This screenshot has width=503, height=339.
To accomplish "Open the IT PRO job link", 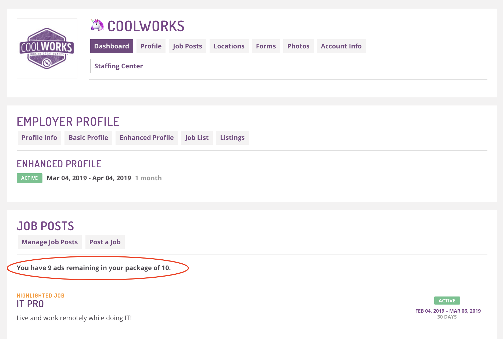I will [x=30, y=304].
